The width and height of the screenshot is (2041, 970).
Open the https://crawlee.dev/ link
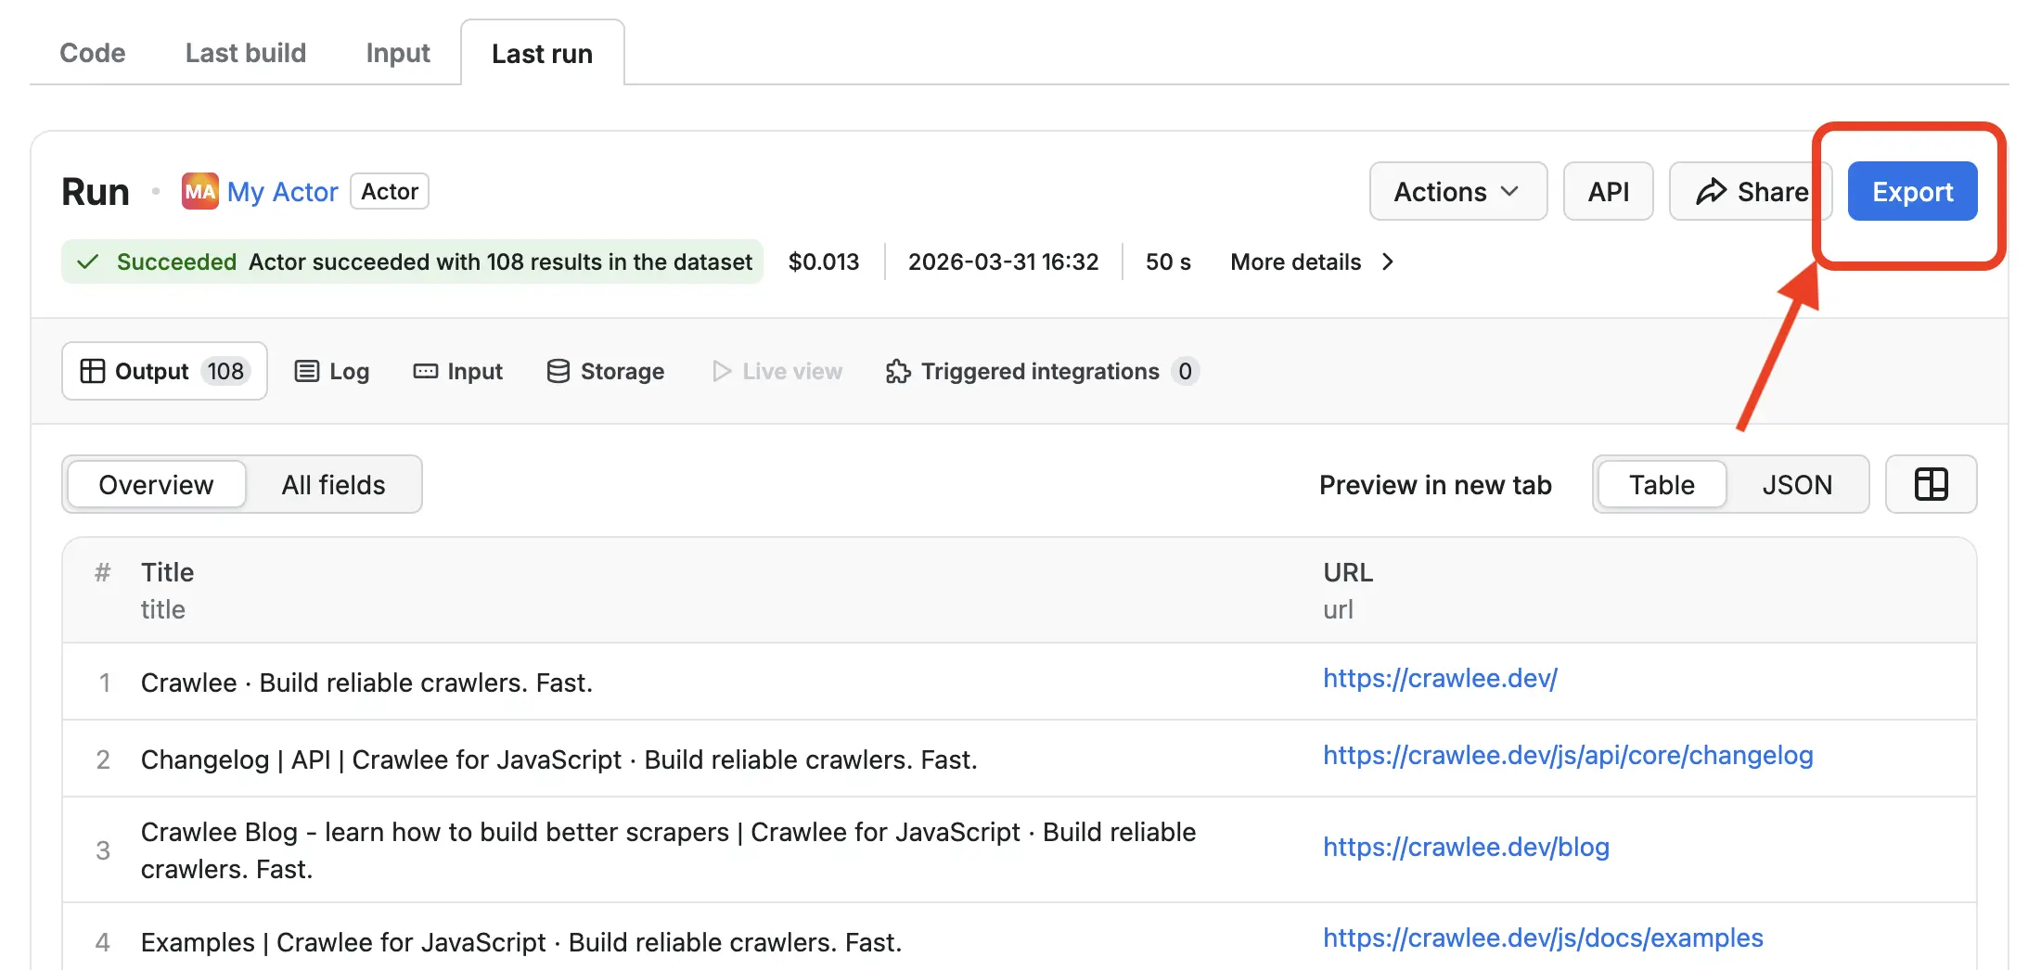point(1440,678)
